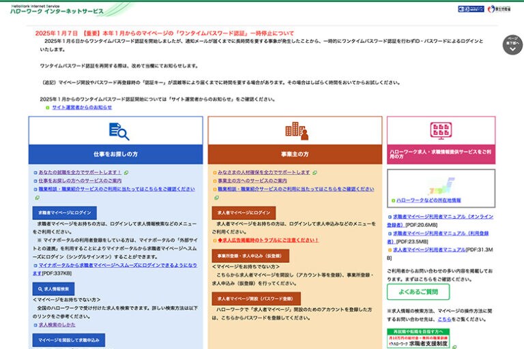The height and width of the screenshot is (349, 524).
Task: Click the Japan map thumbnail image
Action: click(x=442, y=186)
